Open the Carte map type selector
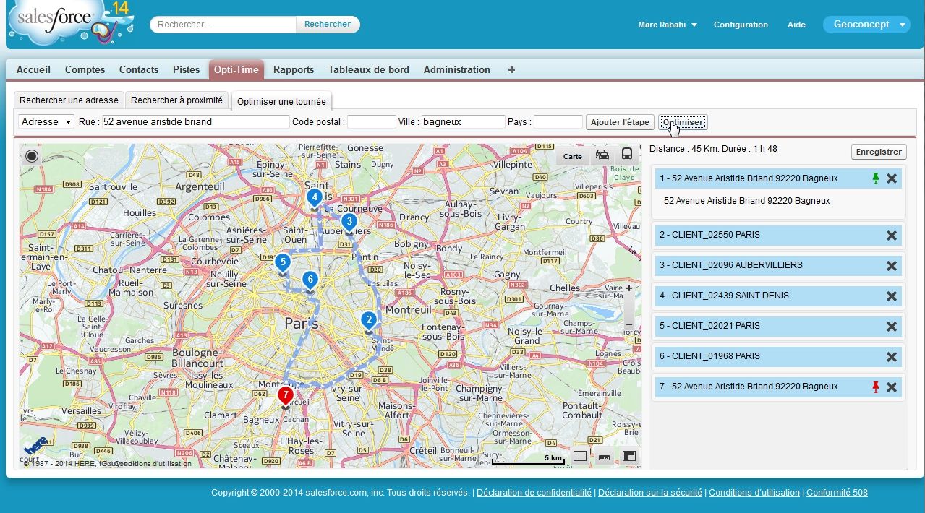The height and width of the screenshot is (513, 925). tap(573, 156)
